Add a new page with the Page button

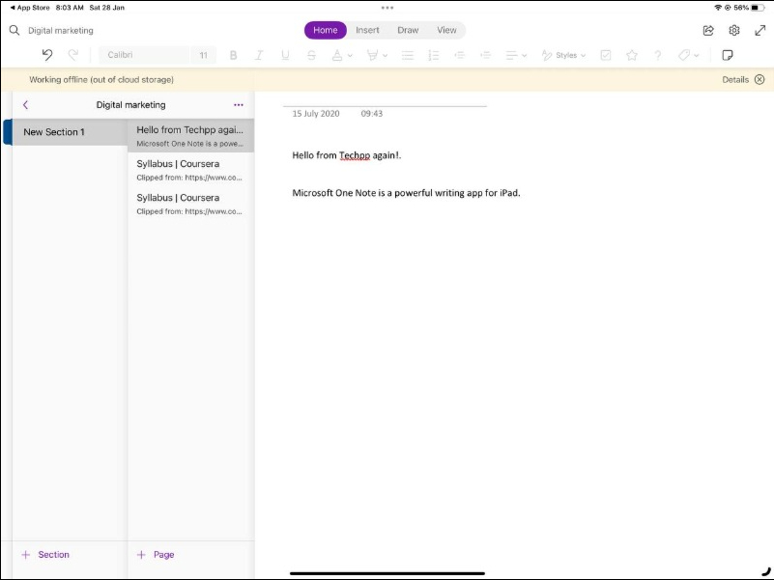click(x=156, y=555)
